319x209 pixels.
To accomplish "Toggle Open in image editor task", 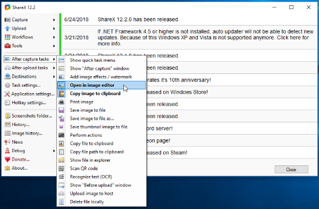I will tap(102, 85).
